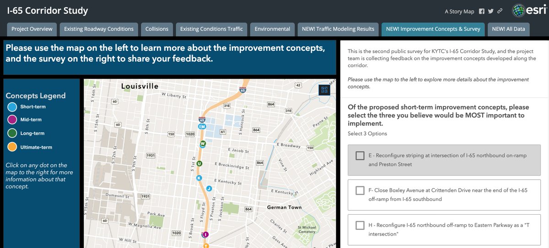Click the Louisville map label
549x248 pixels.
pyautogui.click(x=140, y=86)
